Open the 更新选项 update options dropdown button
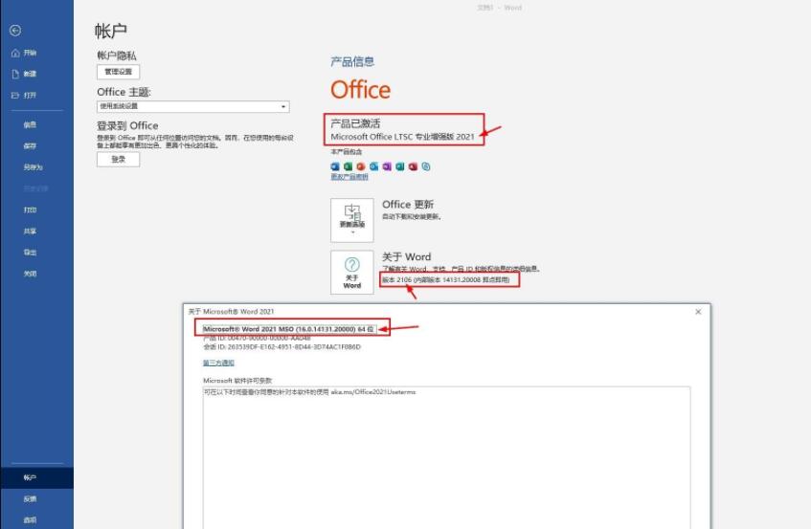The height and width of the screenshot is (529, 811). point(352,220)
